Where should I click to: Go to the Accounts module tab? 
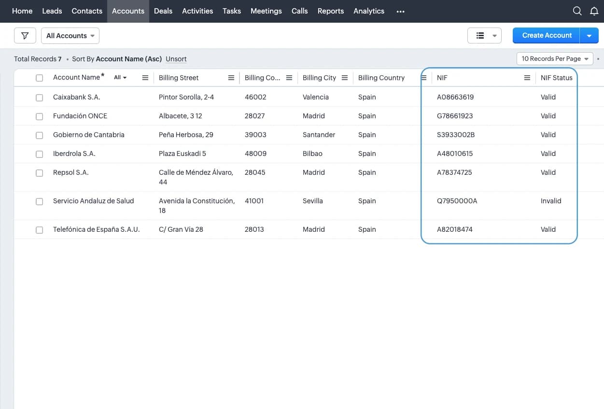coord(128,11)
